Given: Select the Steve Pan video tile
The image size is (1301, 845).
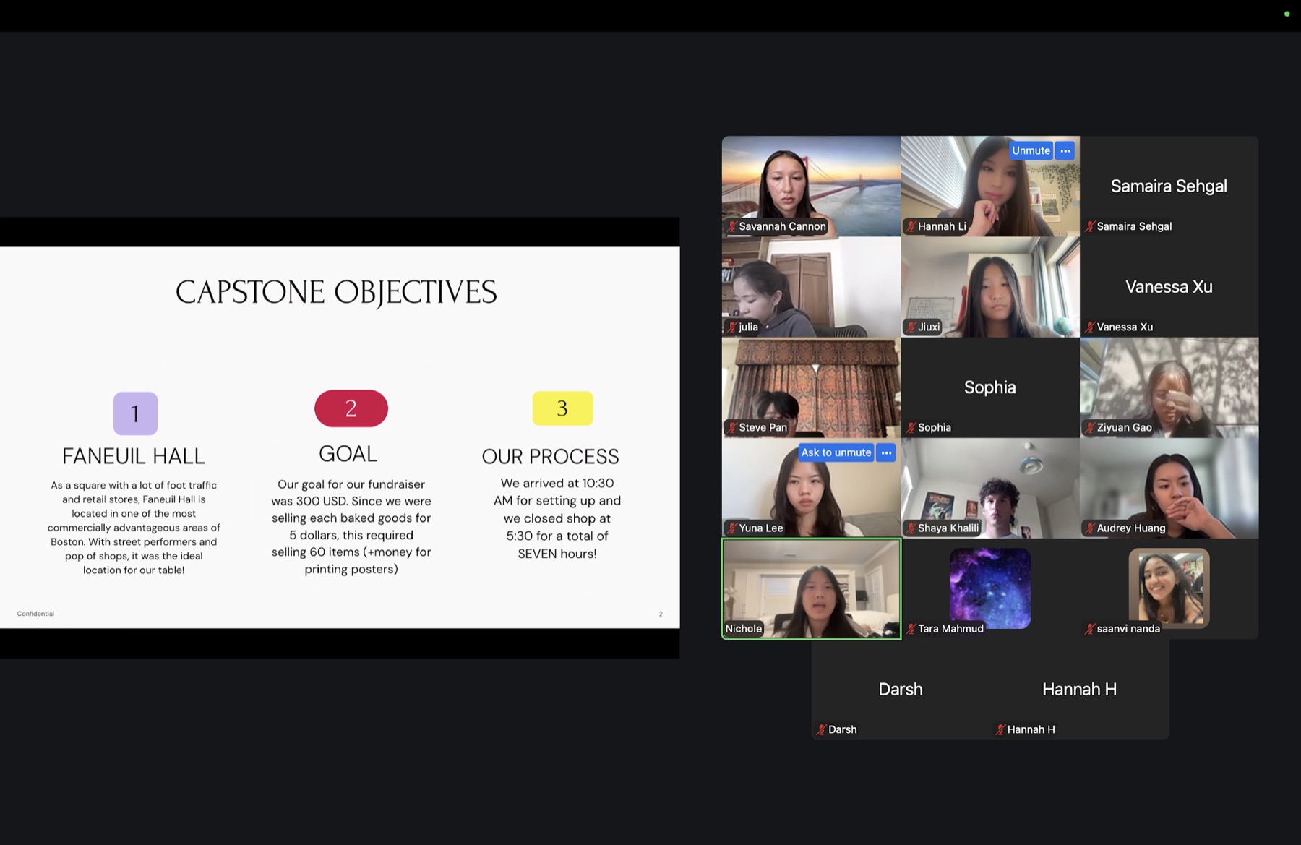Looking at the screenshot, I should tap(811, 387).
